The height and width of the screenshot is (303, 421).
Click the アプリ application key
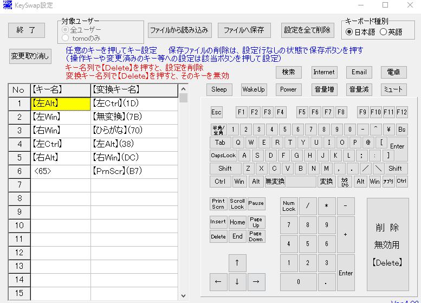(x=388, y=182)
